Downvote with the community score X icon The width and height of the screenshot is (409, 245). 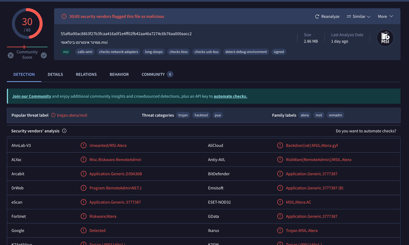point(10,55)
